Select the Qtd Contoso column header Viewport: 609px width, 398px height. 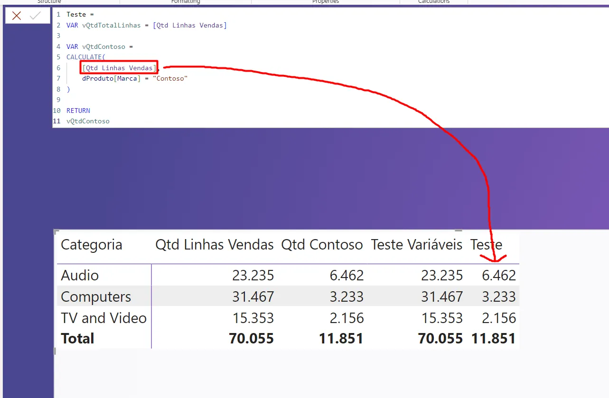click(x=322, y=245)
